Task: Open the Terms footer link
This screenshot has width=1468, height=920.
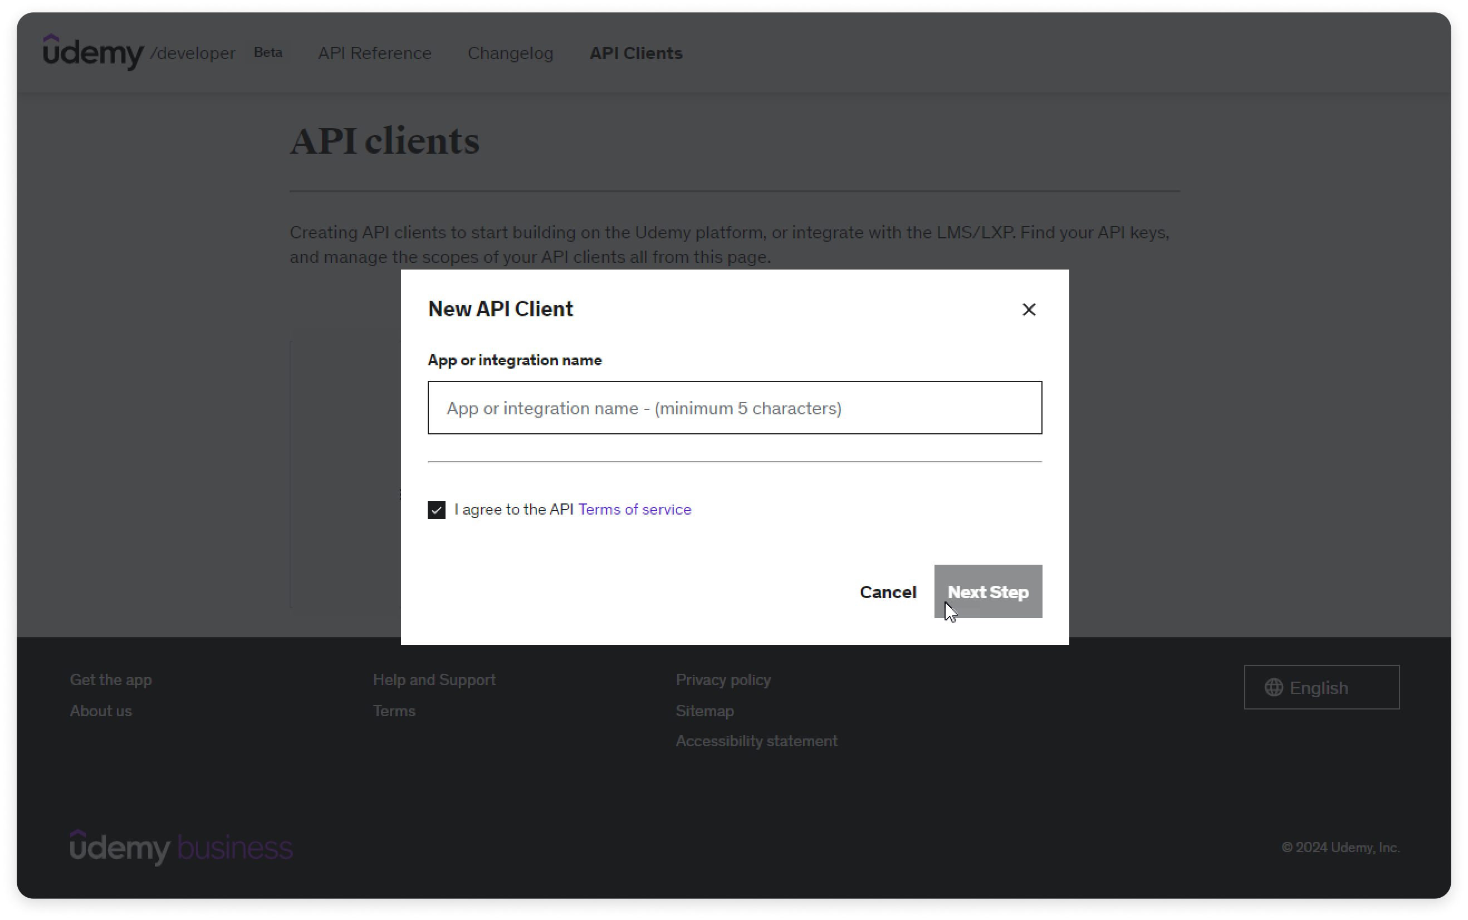Action: click(x=394, y=711)
